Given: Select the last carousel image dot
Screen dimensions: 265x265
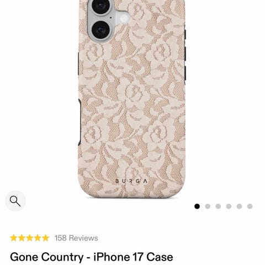Looking at the screenshot, I should tap(250, 206).
